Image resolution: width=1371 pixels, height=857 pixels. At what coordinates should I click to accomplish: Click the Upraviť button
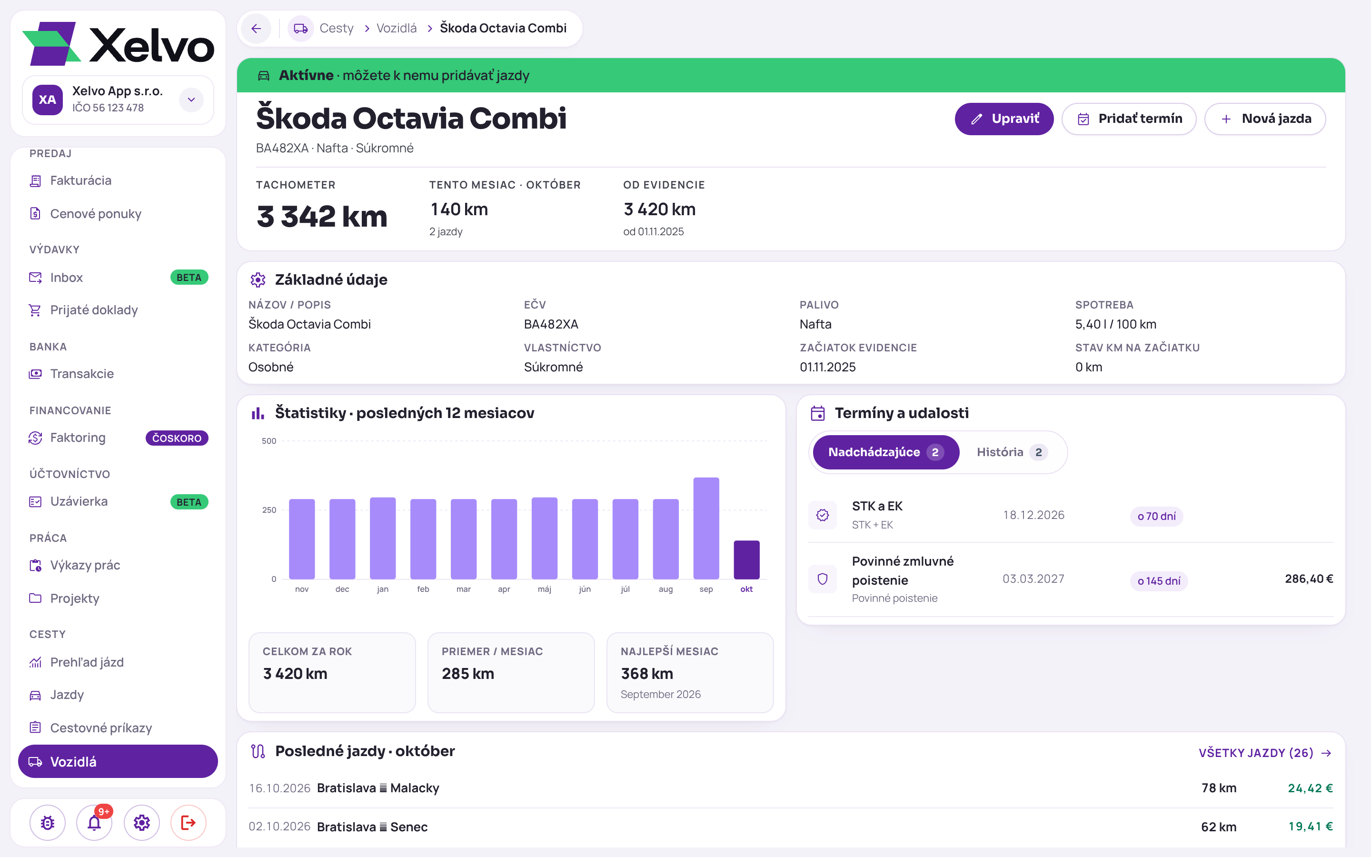click(1004, 119)
